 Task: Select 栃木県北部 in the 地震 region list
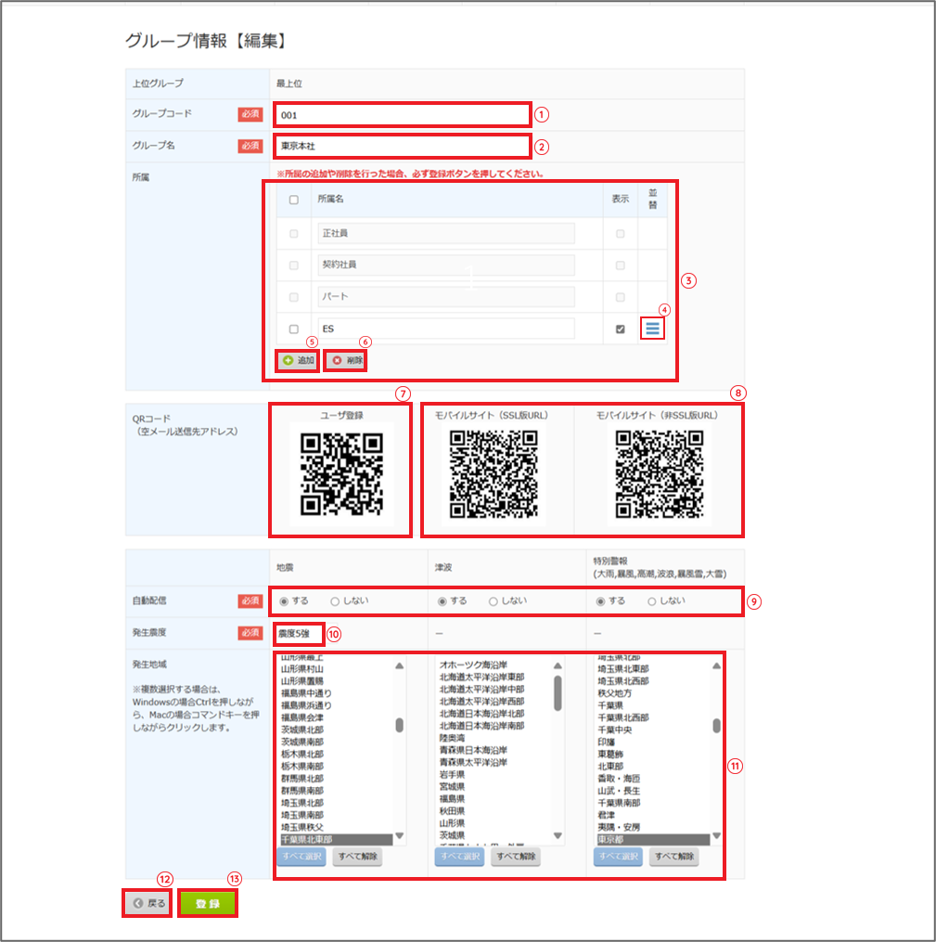pyautogui.click(x=302, y=755)
